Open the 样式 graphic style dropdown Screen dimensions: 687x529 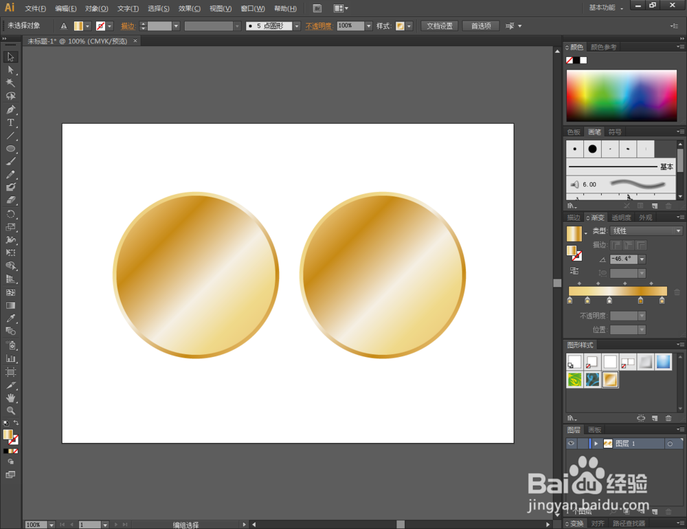click(x=409, y=26)
